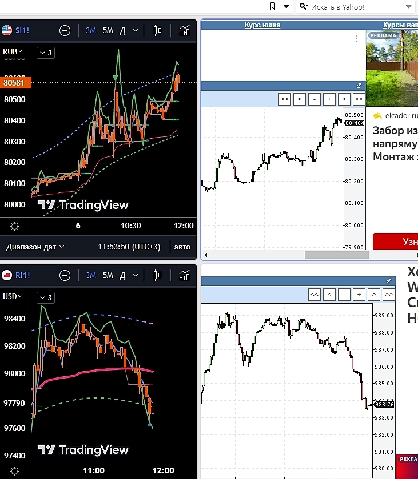Select the 3М timeframe on RI1! chart
Viewport: 418px width, 479px height.
pos(90,276)
